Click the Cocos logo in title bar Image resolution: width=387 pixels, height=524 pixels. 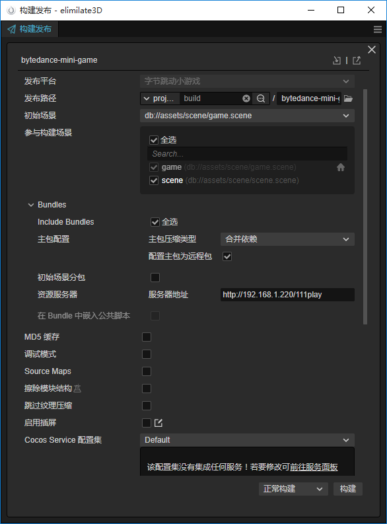tap(11, 11)
